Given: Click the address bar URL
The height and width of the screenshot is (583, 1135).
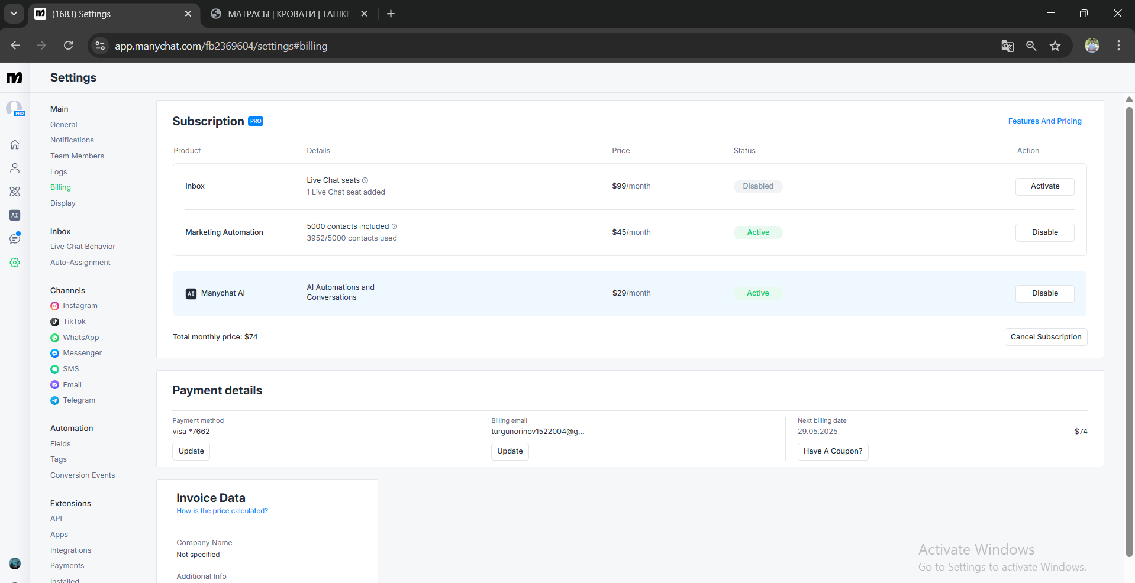Looking at the screenshot, I should coord(221,46).
